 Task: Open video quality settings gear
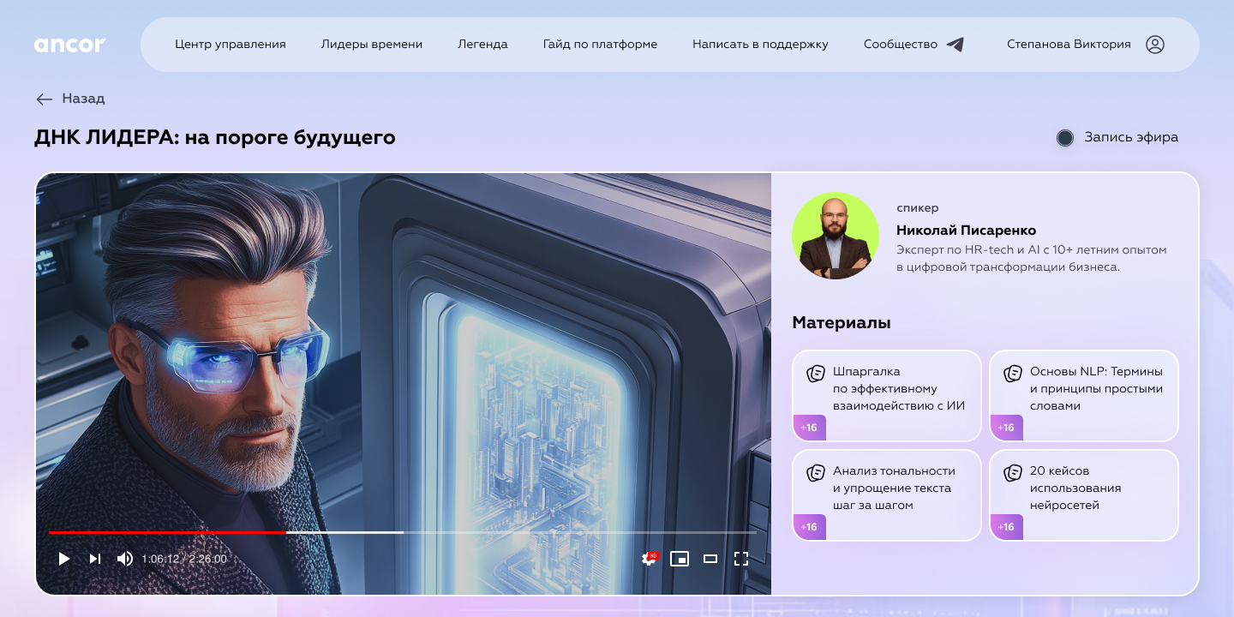click(x=649, y=559)
